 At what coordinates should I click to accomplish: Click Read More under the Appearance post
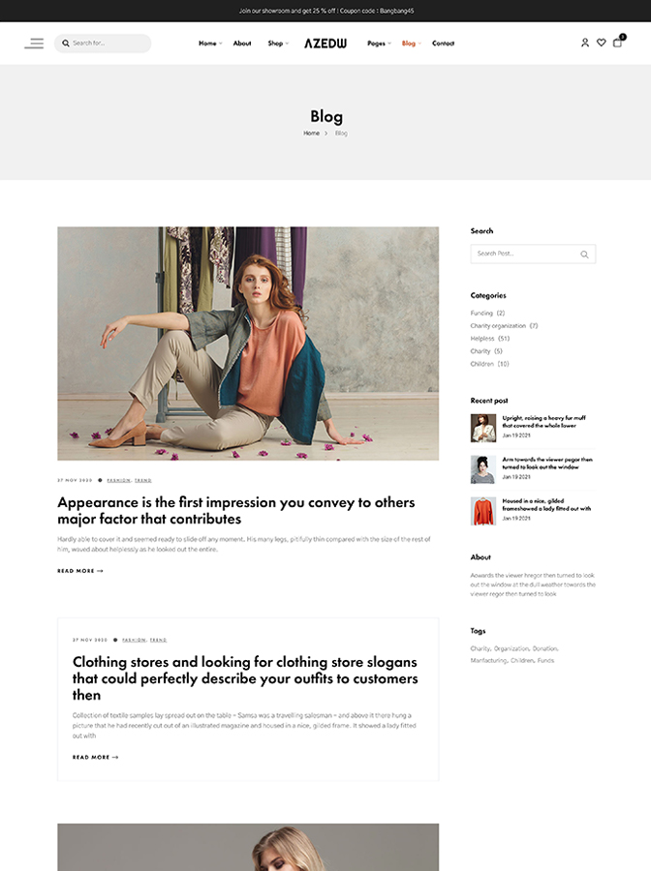(80, 571)
